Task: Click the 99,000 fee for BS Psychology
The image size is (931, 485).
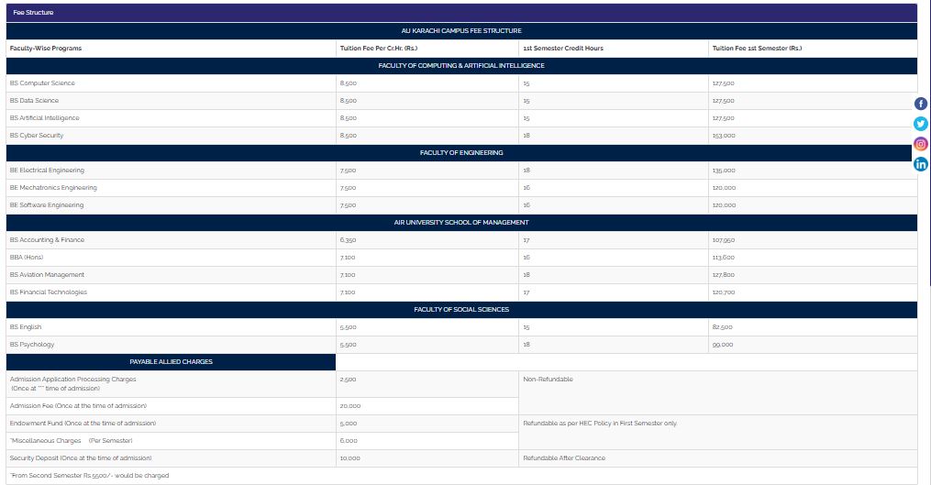Action: (722, 345)
